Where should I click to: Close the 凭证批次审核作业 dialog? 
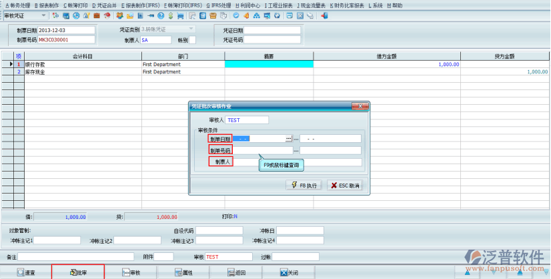[362, 106]
